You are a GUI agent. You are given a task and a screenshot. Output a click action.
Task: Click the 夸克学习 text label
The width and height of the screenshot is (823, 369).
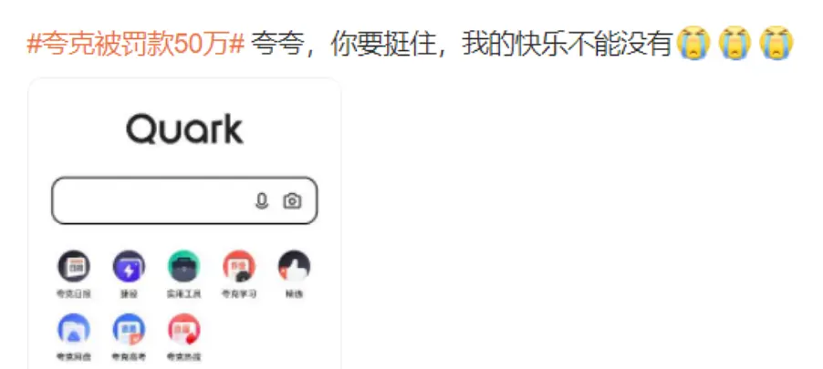(239, 294)
